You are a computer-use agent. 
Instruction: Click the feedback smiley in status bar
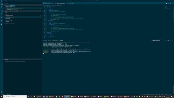170,94
